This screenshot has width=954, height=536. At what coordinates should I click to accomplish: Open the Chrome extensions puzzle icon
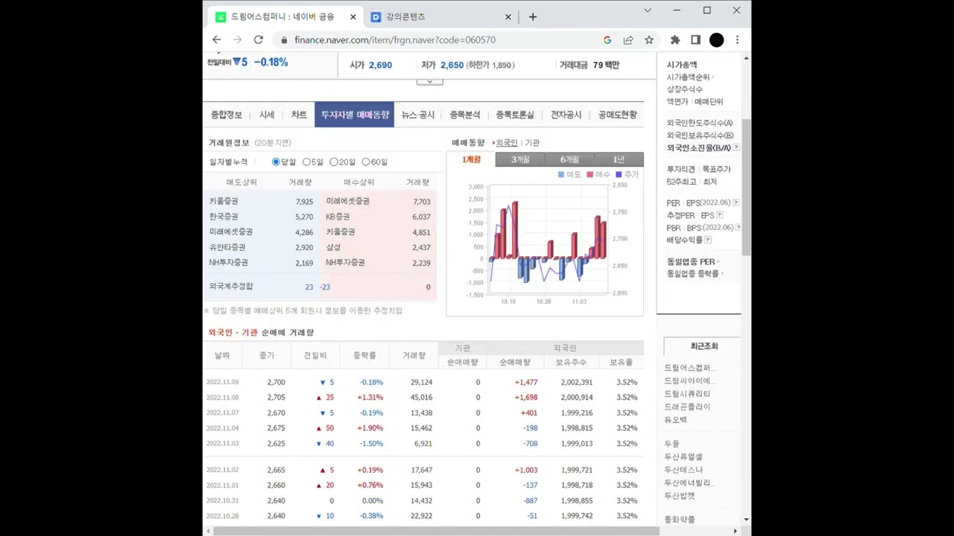(675, 40)
